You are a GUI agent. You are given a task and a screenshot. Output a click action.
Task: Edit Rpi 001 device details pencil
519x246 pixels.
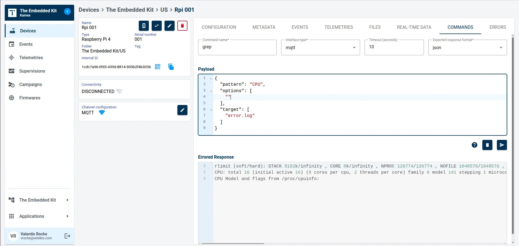(x=170, y=26)
